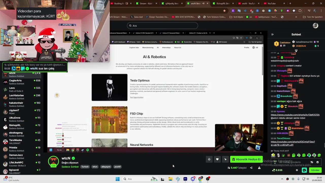Click the first yellow emote in the chat row
The image size is (325, 183).
pyautogui.click(x=273, y=155)
